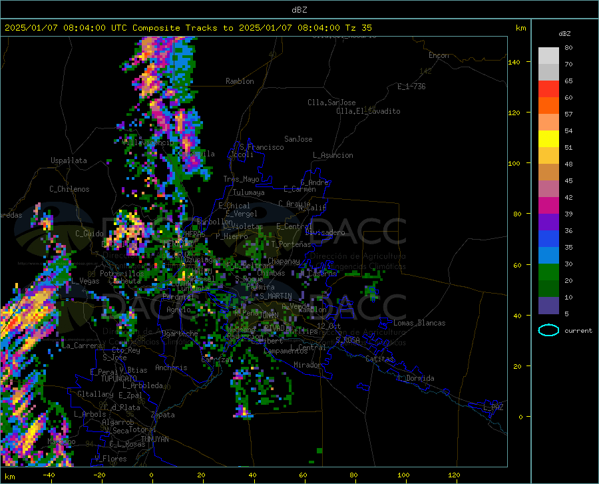The height and width of the screenshot is (484, 599).
Task: Click the white 80 dBZ color swatch
Action: pos(548,55)
